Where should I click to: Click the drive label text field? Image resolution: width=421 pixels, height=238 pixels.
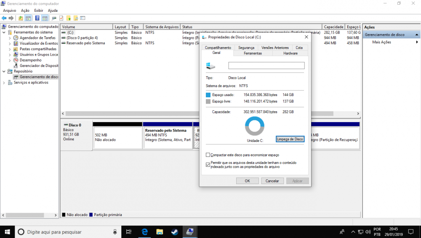pos(266,66)
